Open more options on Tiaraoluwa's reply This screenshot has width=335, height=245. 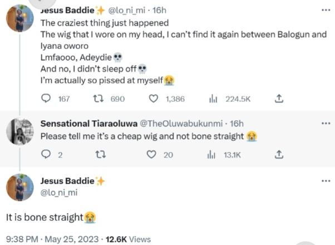coord(326,124)
